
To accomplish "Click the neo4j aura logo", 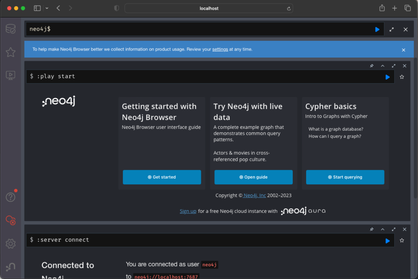I will (303, 211).
